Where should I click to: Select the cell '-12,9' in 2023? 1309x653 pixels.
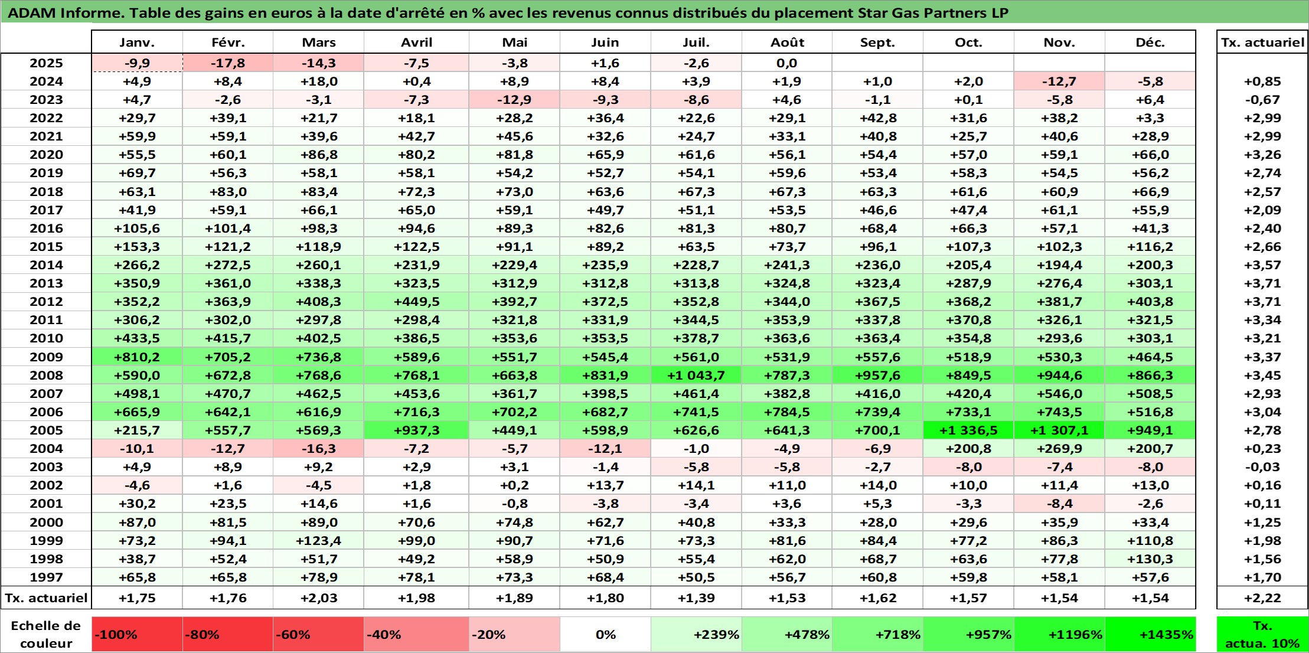pyautogui.click(x=514, y=100)
